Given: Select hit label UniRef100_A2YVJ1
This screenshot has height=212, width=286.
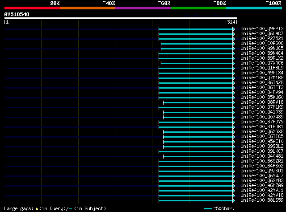Looking at the screenshot, I should 262,191.
